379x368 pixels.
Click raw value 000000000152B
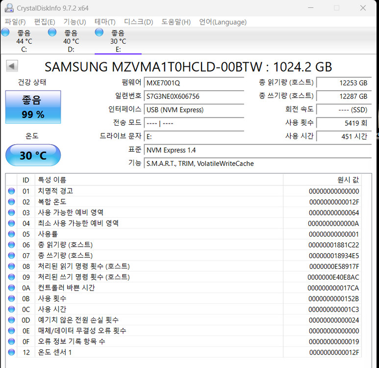333,298
